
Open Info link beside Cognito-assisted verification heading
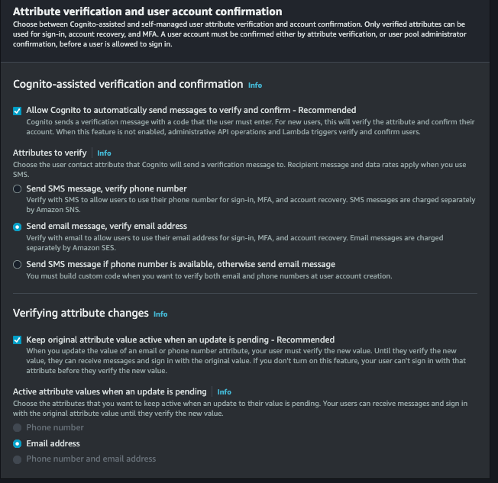pyautogui.click(x=255, y=85)
